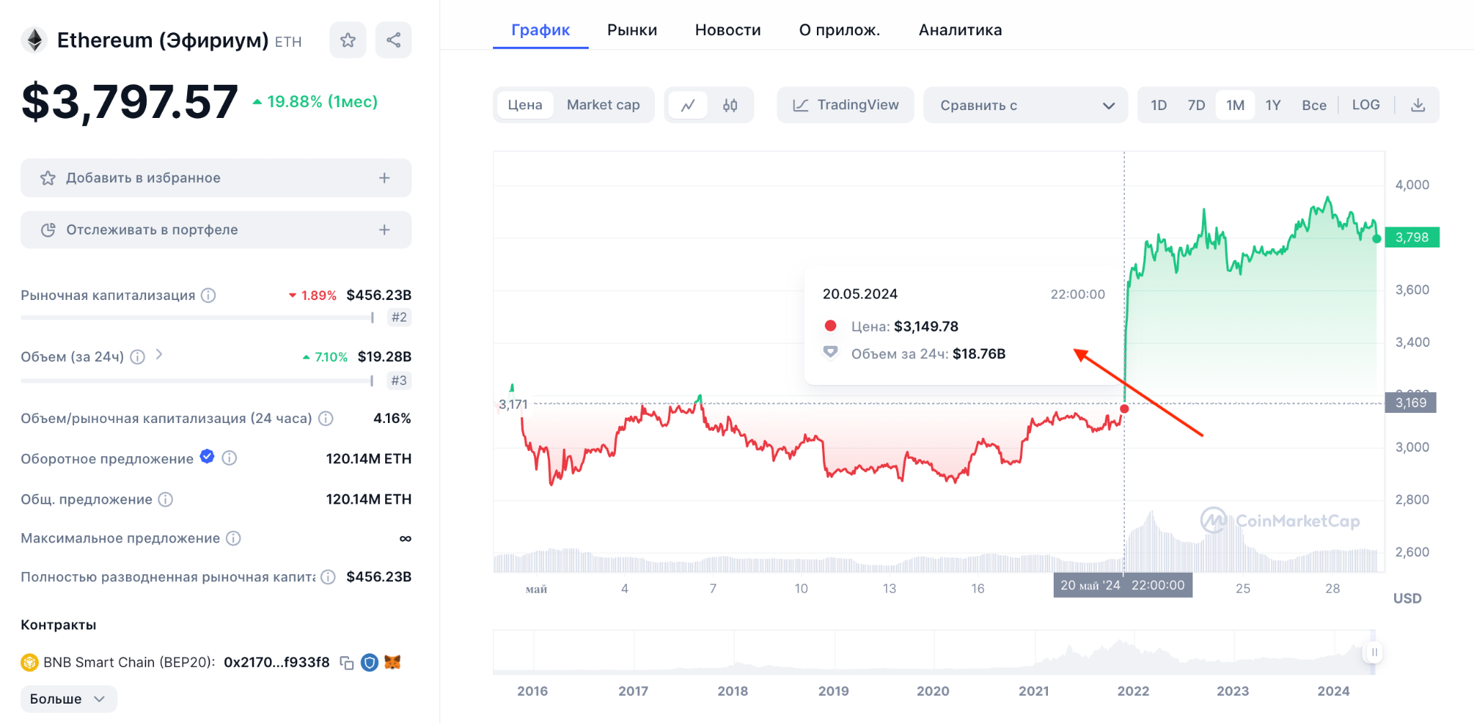This screenshot has height=723, width=1474.
Task: Switch chart to Market cap view
Action: [x=603, y=105]
